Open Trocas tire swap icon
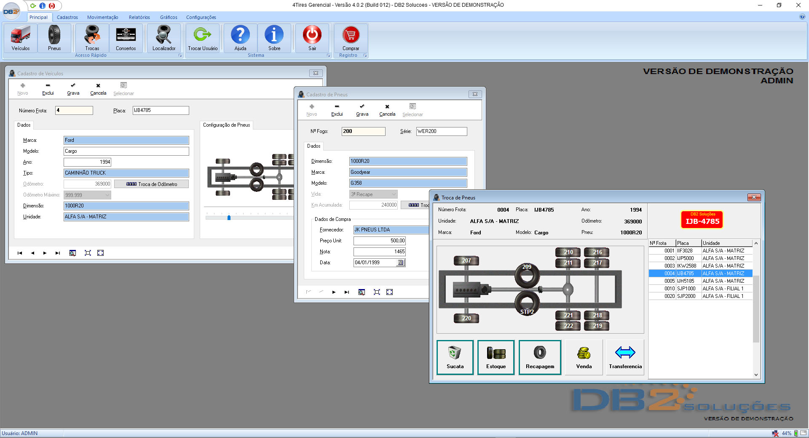 (92, 38)
